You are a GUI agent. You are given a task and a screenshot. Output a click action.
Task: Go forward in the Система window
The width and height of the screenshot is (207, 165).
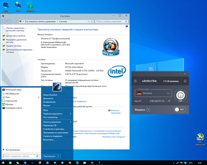pos(9,21)
